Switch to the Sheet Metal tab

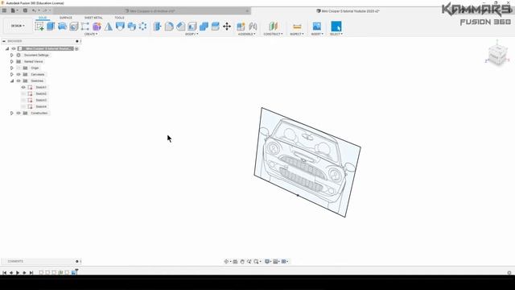(93, 18)
